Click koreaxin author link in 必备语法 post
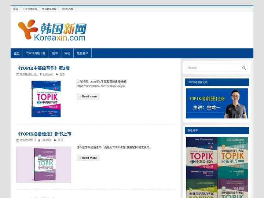 coord(47,140)
